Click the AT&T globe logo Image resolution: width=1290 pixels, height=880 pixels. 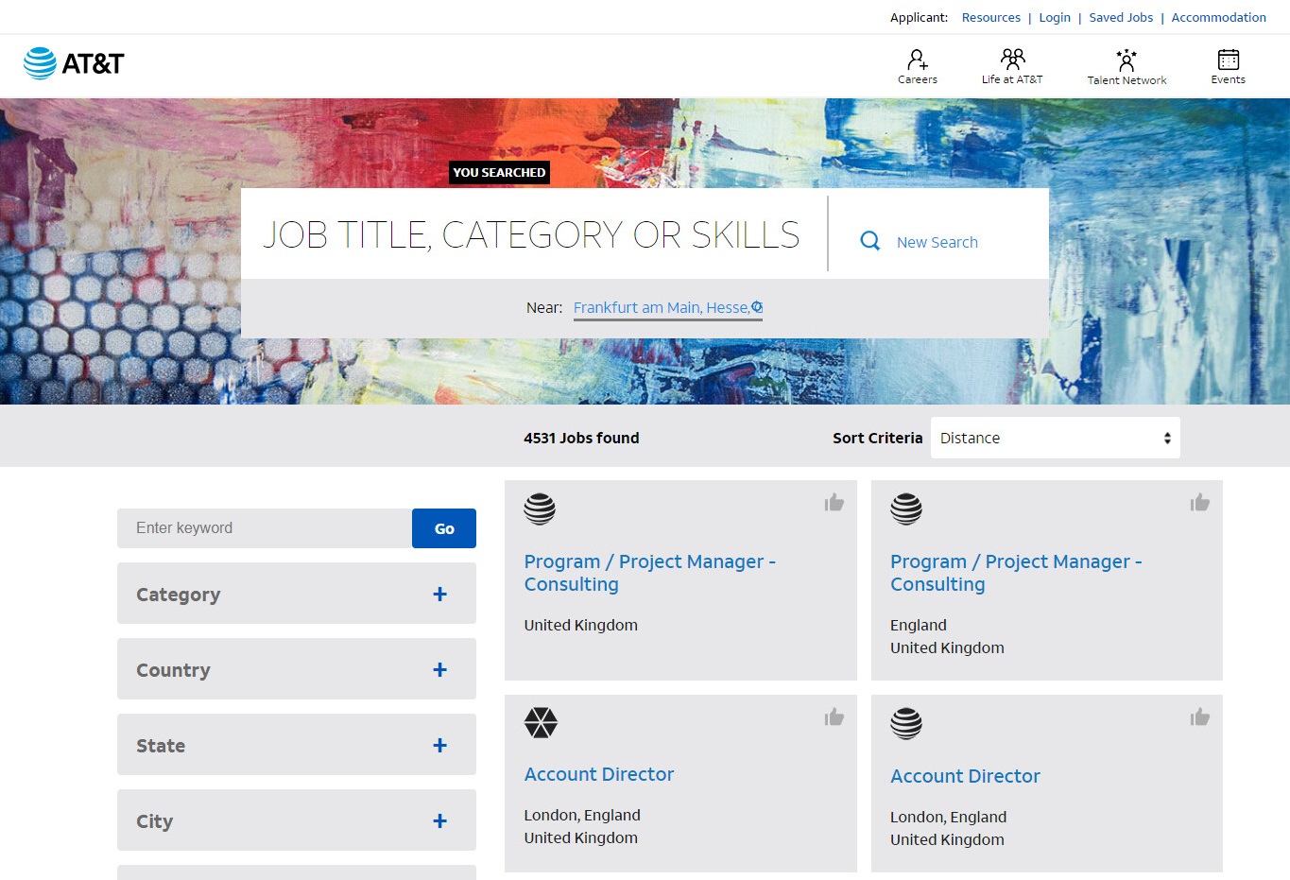pyautogui.click(x=41, y=63)
